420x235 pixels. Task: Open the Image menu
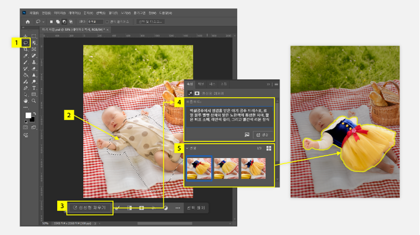coord(60,13)
